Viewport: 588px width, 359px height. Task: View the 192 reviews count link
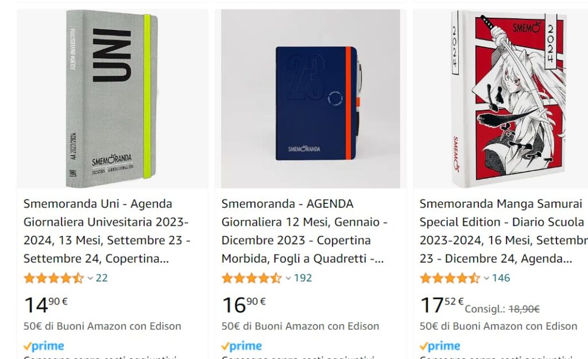(x=303, y=278)
